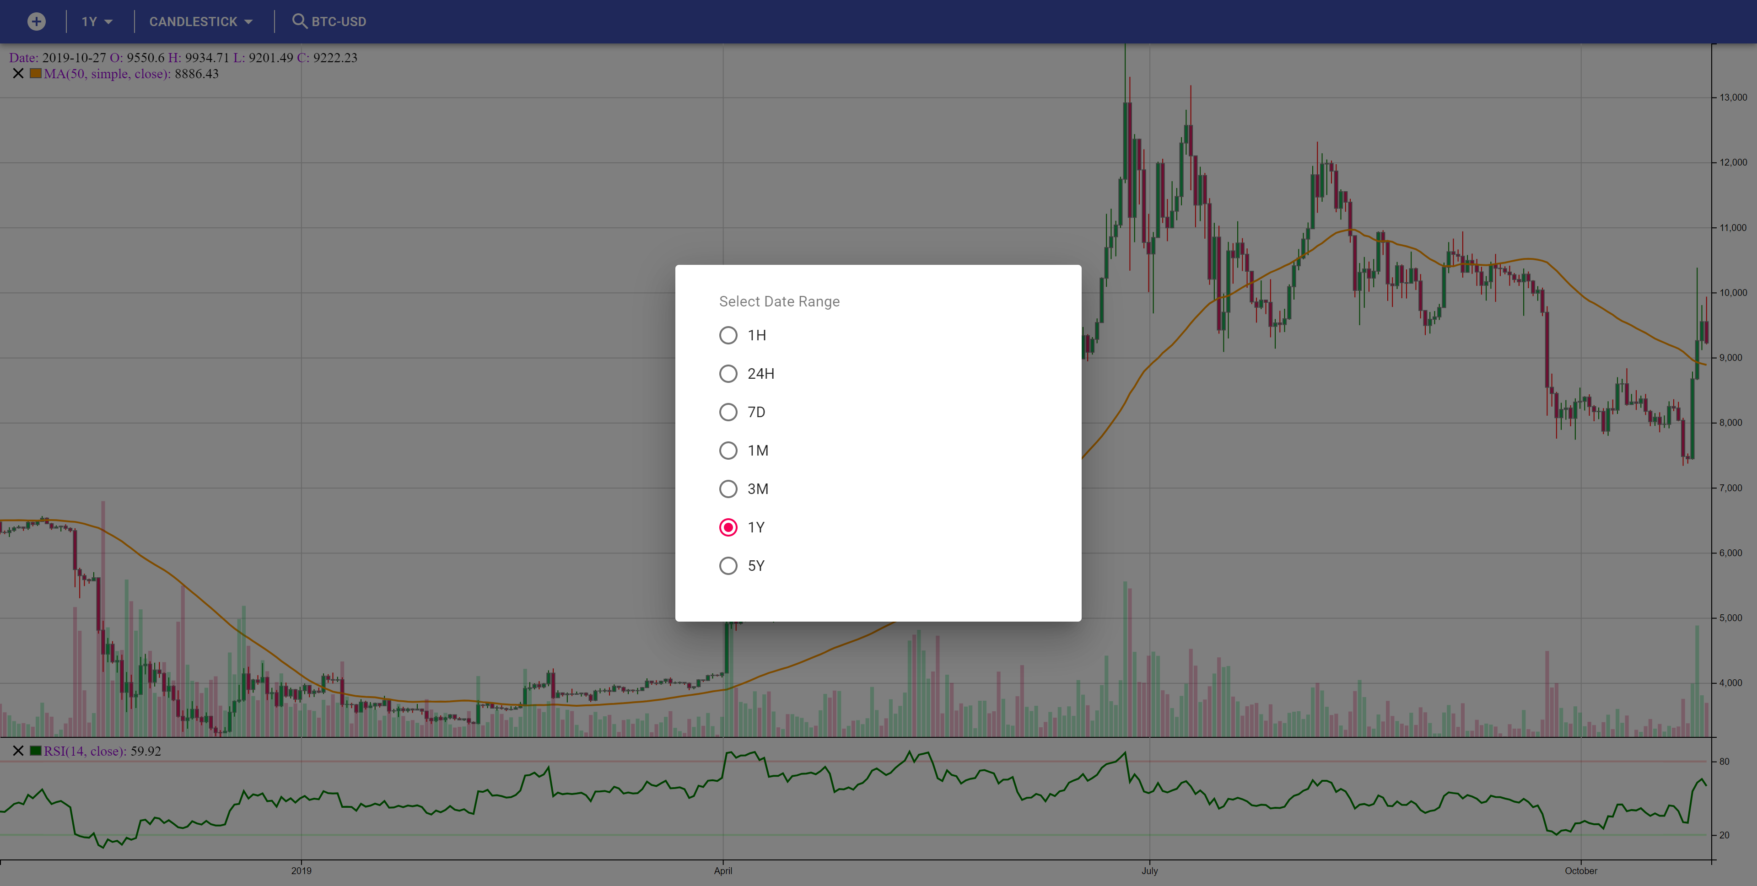Remove the MA(50) indicator with X
The width and height of the screenshot is (1757, 886).
[18, 74]
